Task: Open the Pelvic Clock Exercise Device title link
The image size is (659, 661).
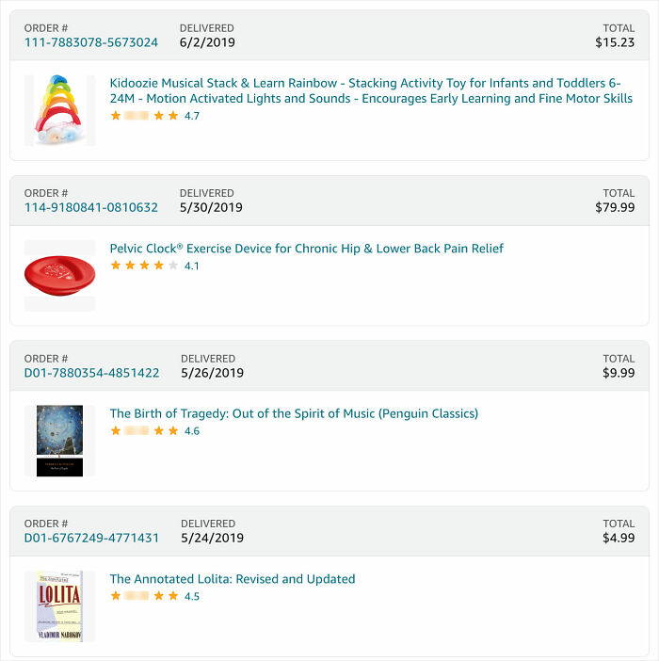Action: [306, 249]
